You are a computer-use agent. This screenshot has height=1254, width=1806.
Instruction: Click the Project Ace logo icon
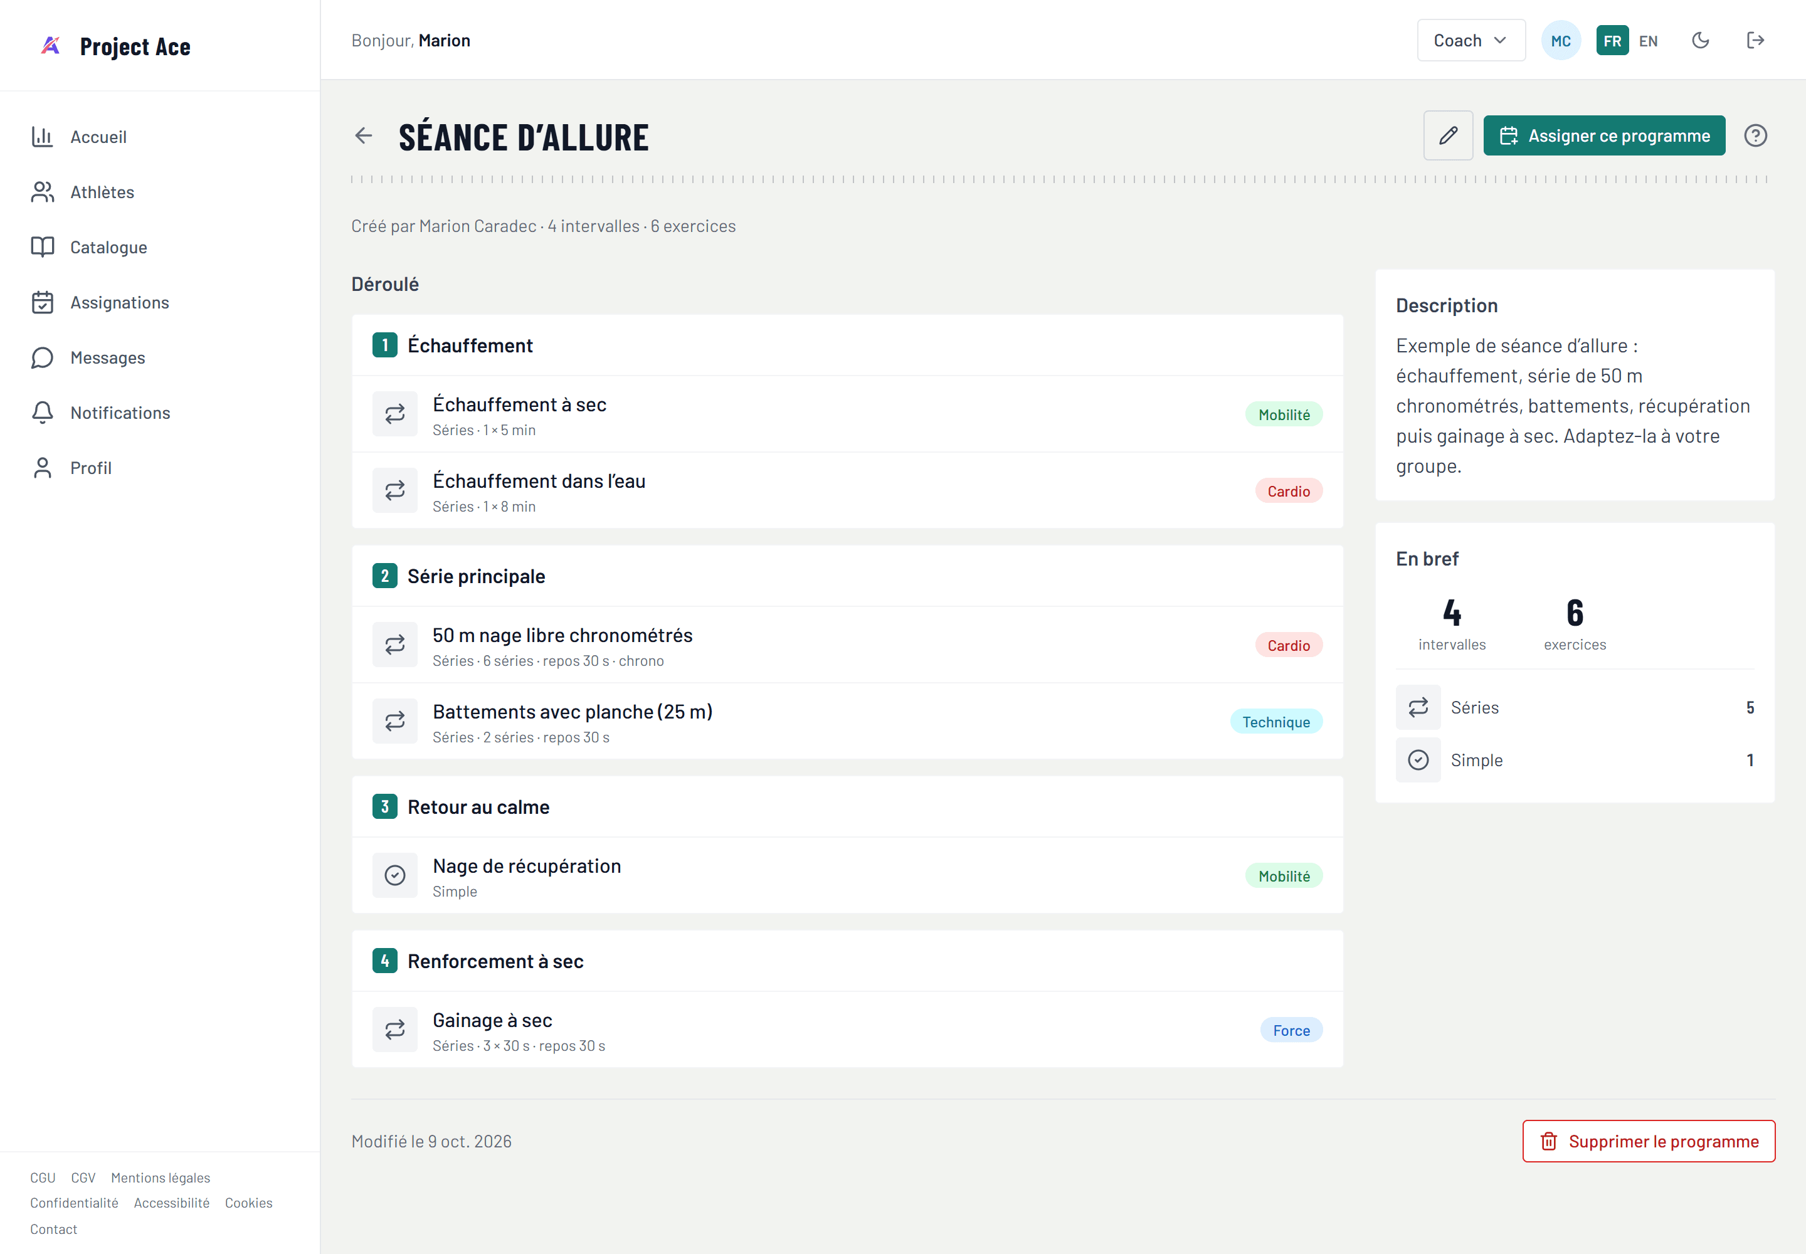pyautogui.click(x=50, y=46)
